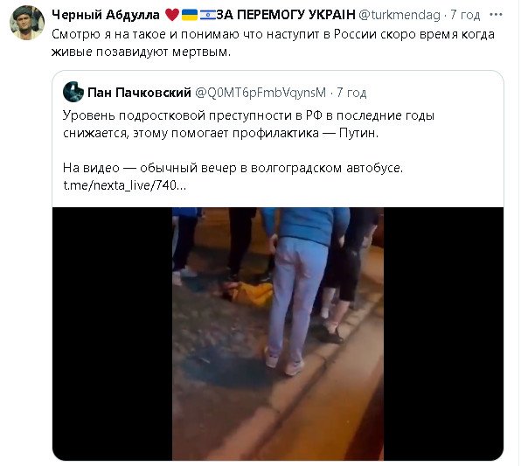Open the Пан Пачковский author name
The height and width of the screenshot is (466, 521).
click(139, 93)
